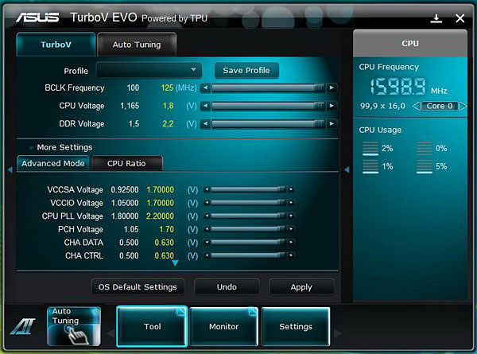Raise VCCIO Voltage using the right arrow

pyautogui.click(x=291, y=202)
